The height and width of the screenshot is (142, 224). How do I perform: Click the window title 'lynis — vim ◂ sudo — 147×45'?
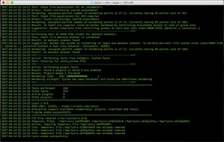(x=114, y=3)
